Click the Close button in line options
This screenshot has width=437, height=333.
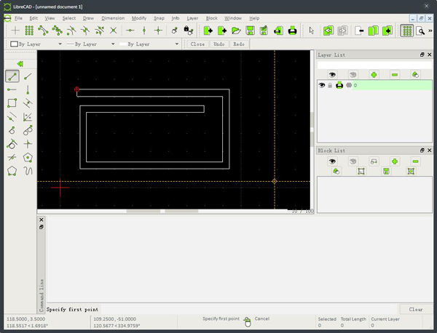click(x=197, y=44)
